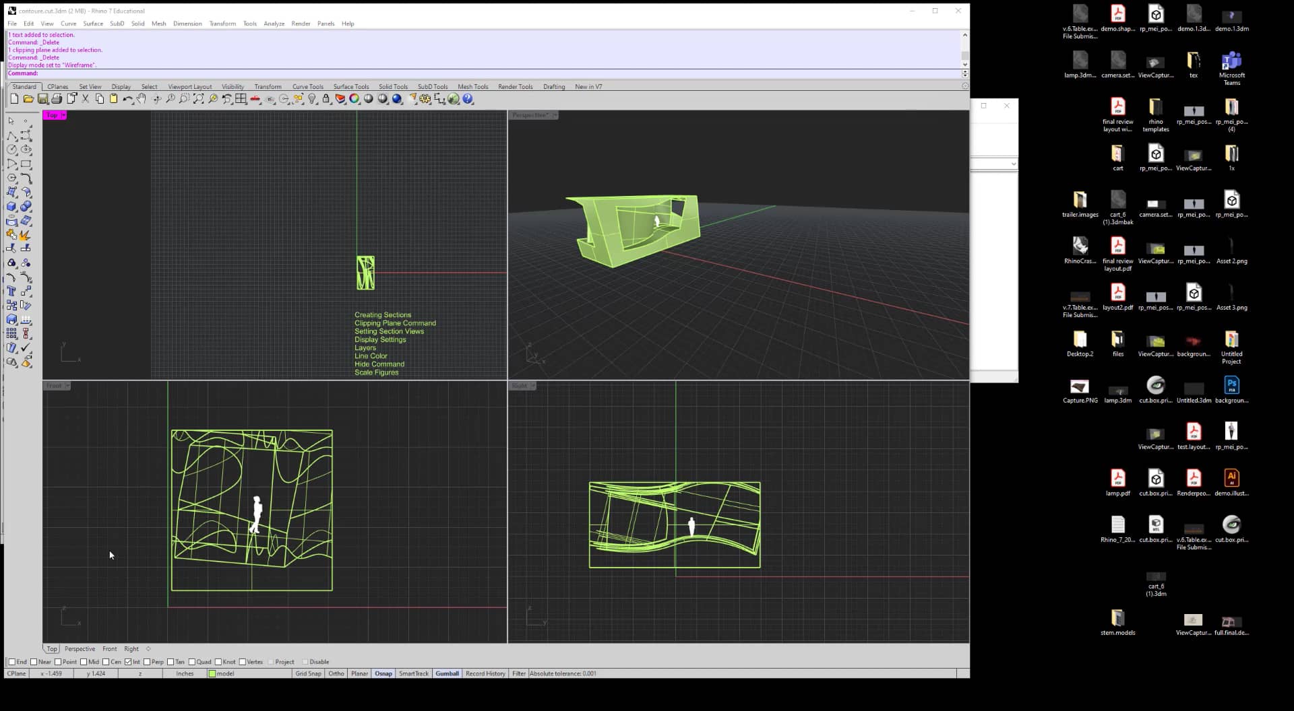Switch to the Curve Tools toolbar tab
This screenshot has height=711, width=1294.
[x=307, y=87]
